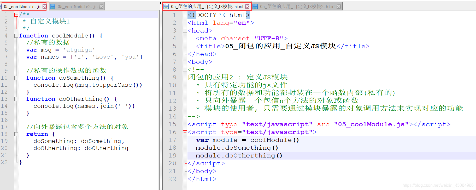Collapse the doSomething function fold marker
Screen dimensions: 476x190
(16, 78)
